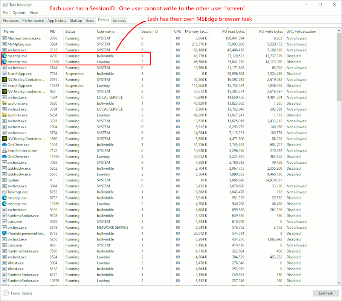342x301 pixels.
Task: Click the explorer.exe icon for PID 5820
Action: coord(4,103)
